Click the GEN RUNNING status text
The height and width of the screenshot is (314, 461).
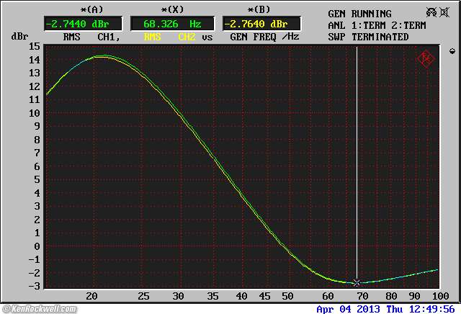coord(359,14)
